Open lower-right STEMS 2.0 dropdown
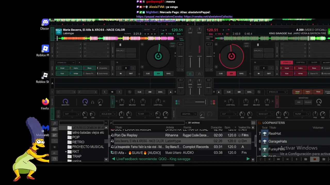This screenshot has width=330, height=185. [277, 92]
